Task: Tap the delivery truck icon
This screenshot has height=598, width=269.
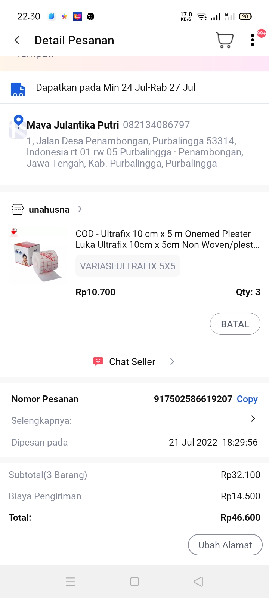Action: point(18,89)
